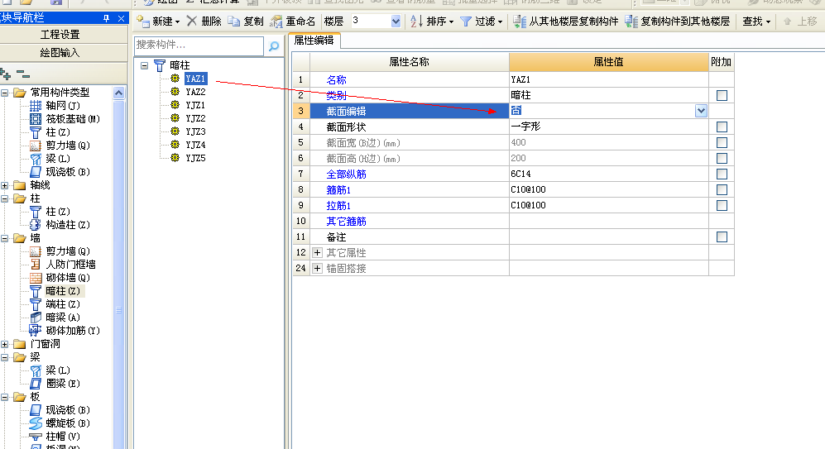Image resolution: width=825 pixels, height=449 pixels.
Task: Expand the 轴线 folder
Action: pos(5,185)
